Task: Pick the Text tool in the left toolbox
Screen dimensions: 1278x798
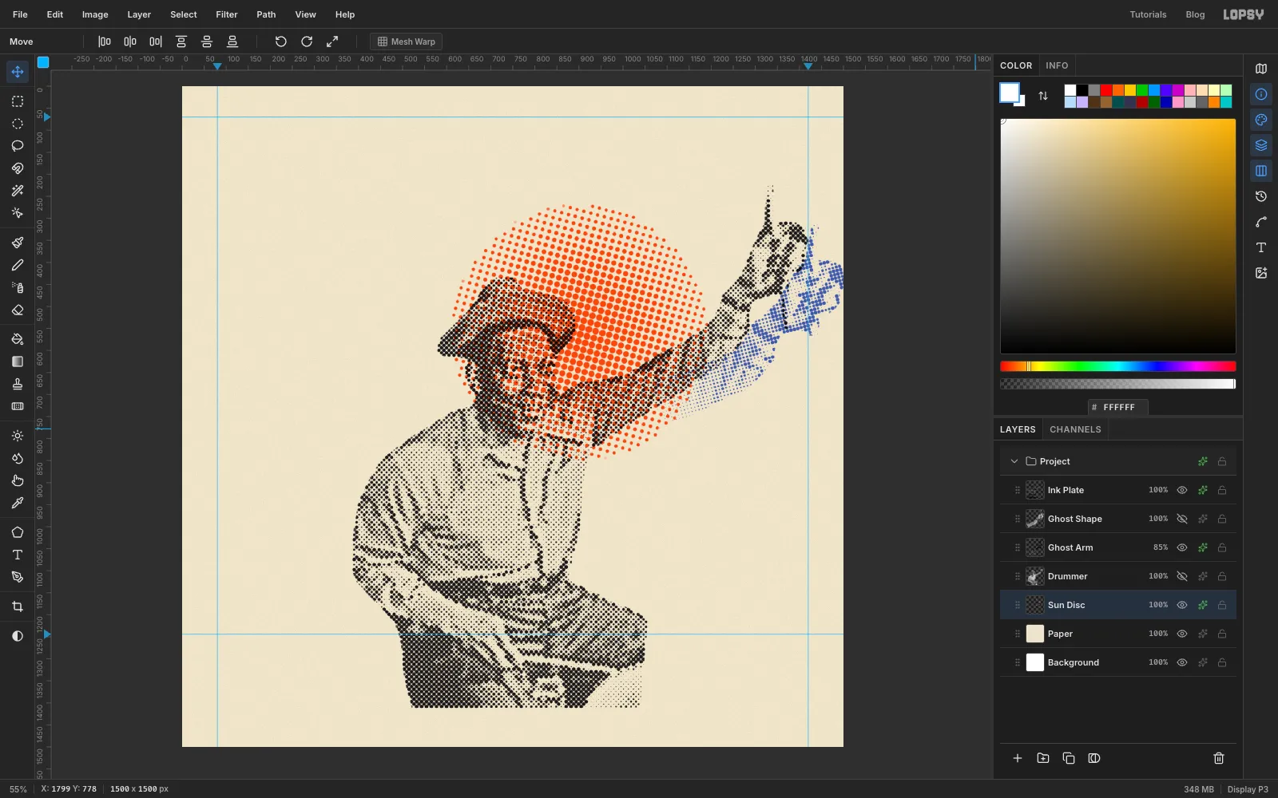Action: (x=18, y=555)
